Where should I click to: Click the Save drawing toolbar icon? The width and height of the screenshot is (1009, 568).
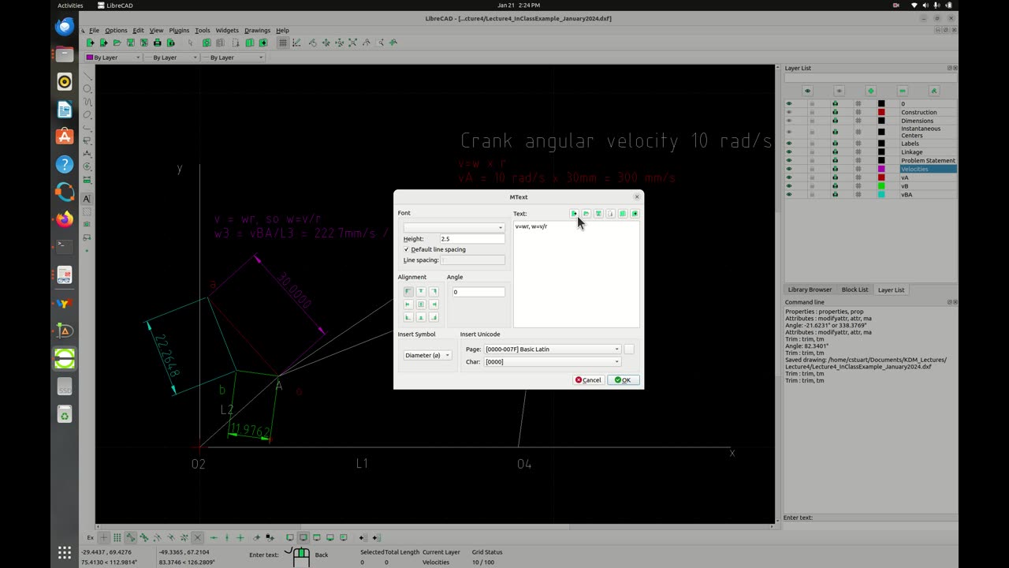click(131, 43)
